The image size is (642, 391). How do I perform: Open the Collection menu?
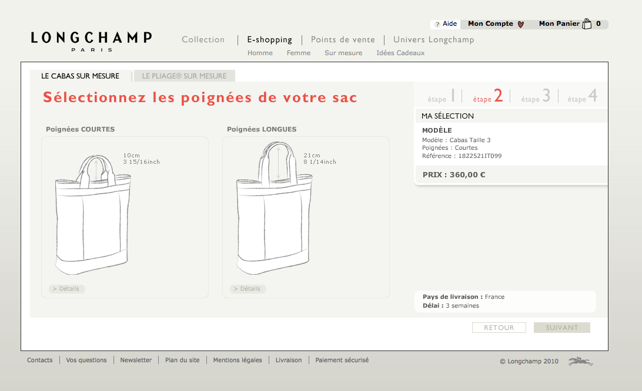203,40
